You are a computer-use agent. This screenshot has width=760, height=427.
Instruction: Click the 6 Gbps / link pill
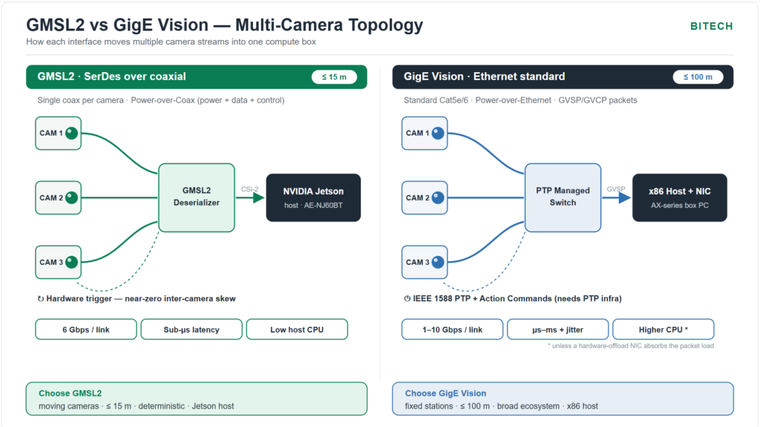coord(86,330)
